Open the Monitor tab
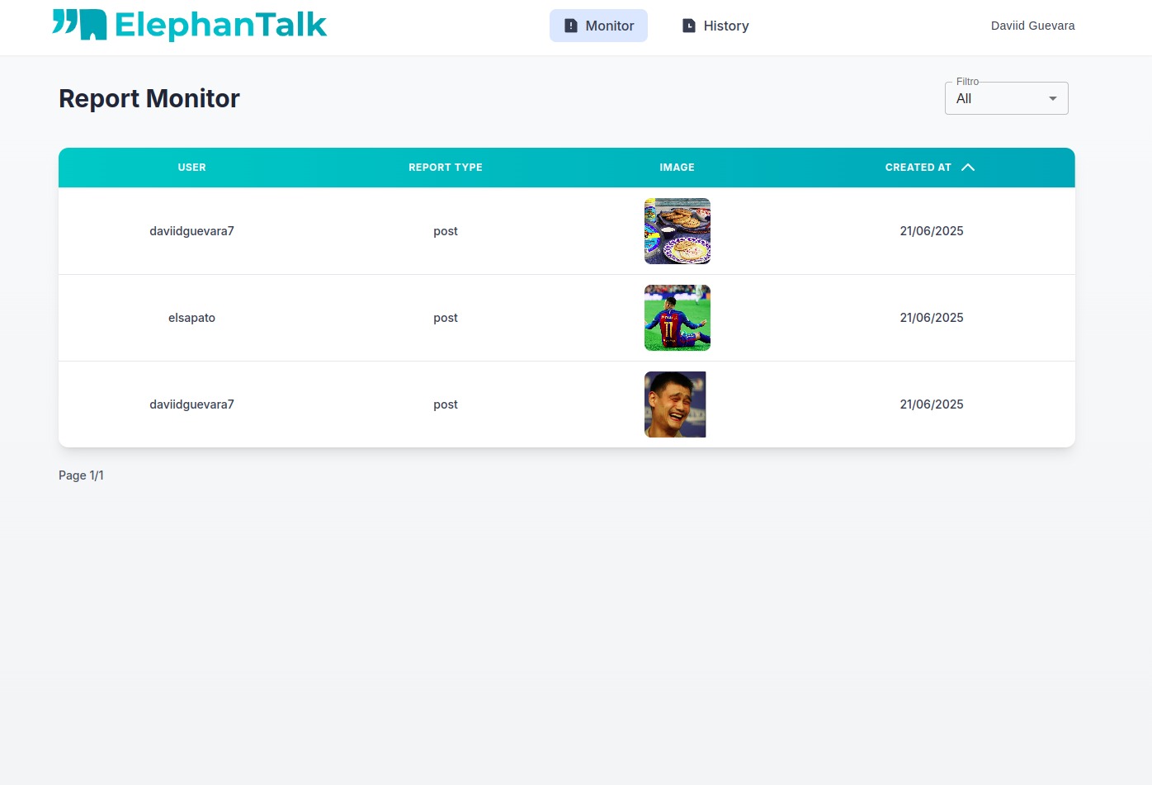Viewport: 1152px width, 785px height. (x=598, y=26)
